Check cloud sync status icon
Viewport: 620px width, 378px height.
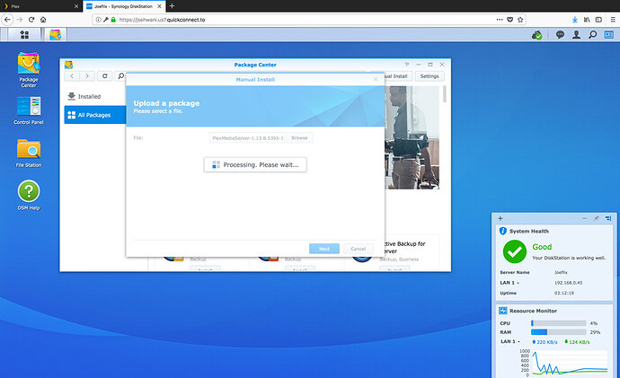[537, 35]
